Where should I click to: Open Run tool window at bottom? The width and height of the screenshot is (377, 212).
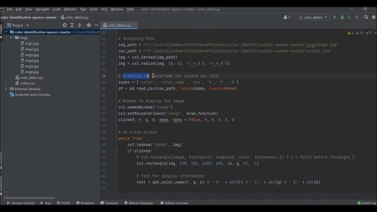coord(46,203)
